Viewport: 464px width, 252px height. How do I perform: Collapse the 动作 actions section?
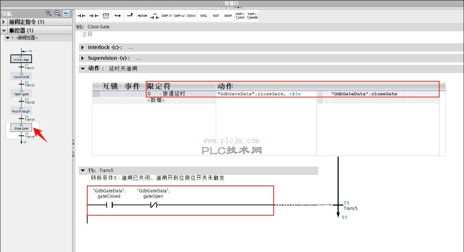(x=82, y=68)
